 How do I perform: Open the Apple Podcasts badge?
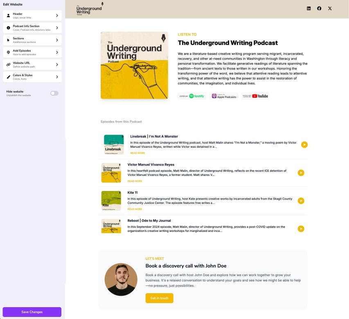224,96
